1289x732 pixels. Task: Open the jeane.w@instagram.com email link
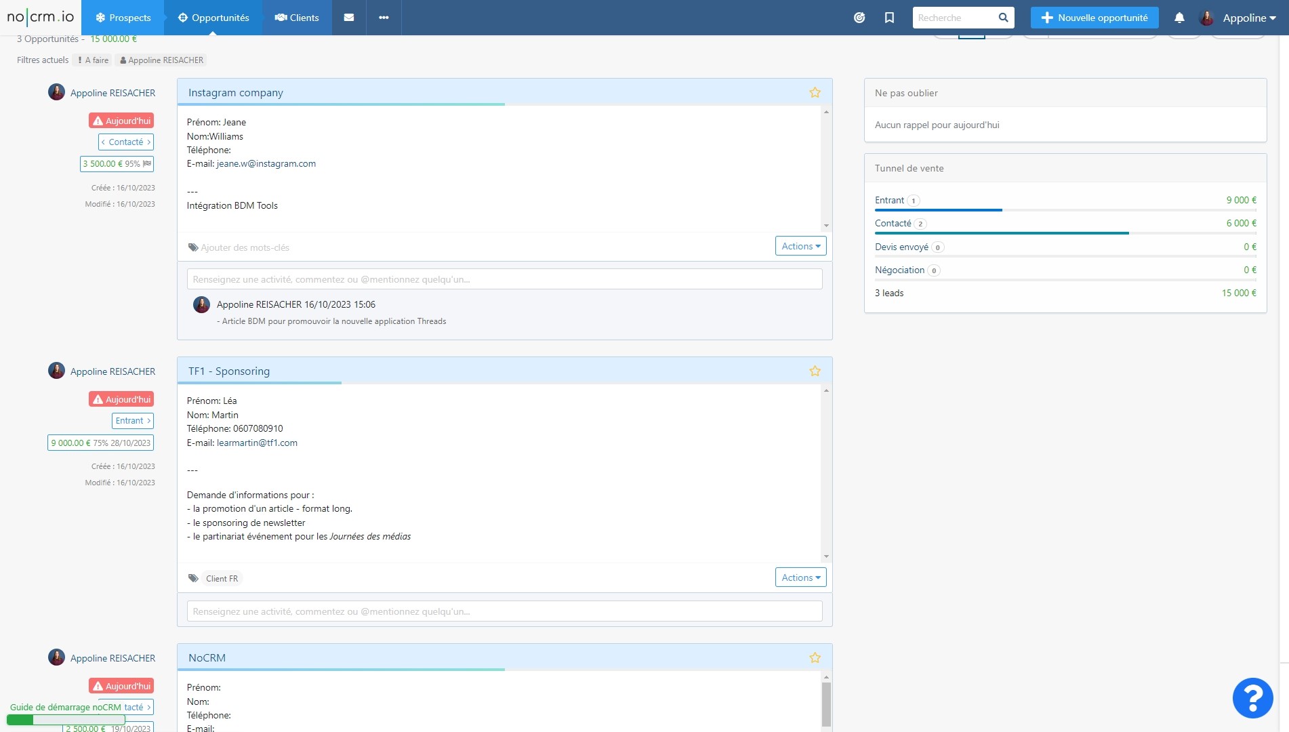[266, 163]
